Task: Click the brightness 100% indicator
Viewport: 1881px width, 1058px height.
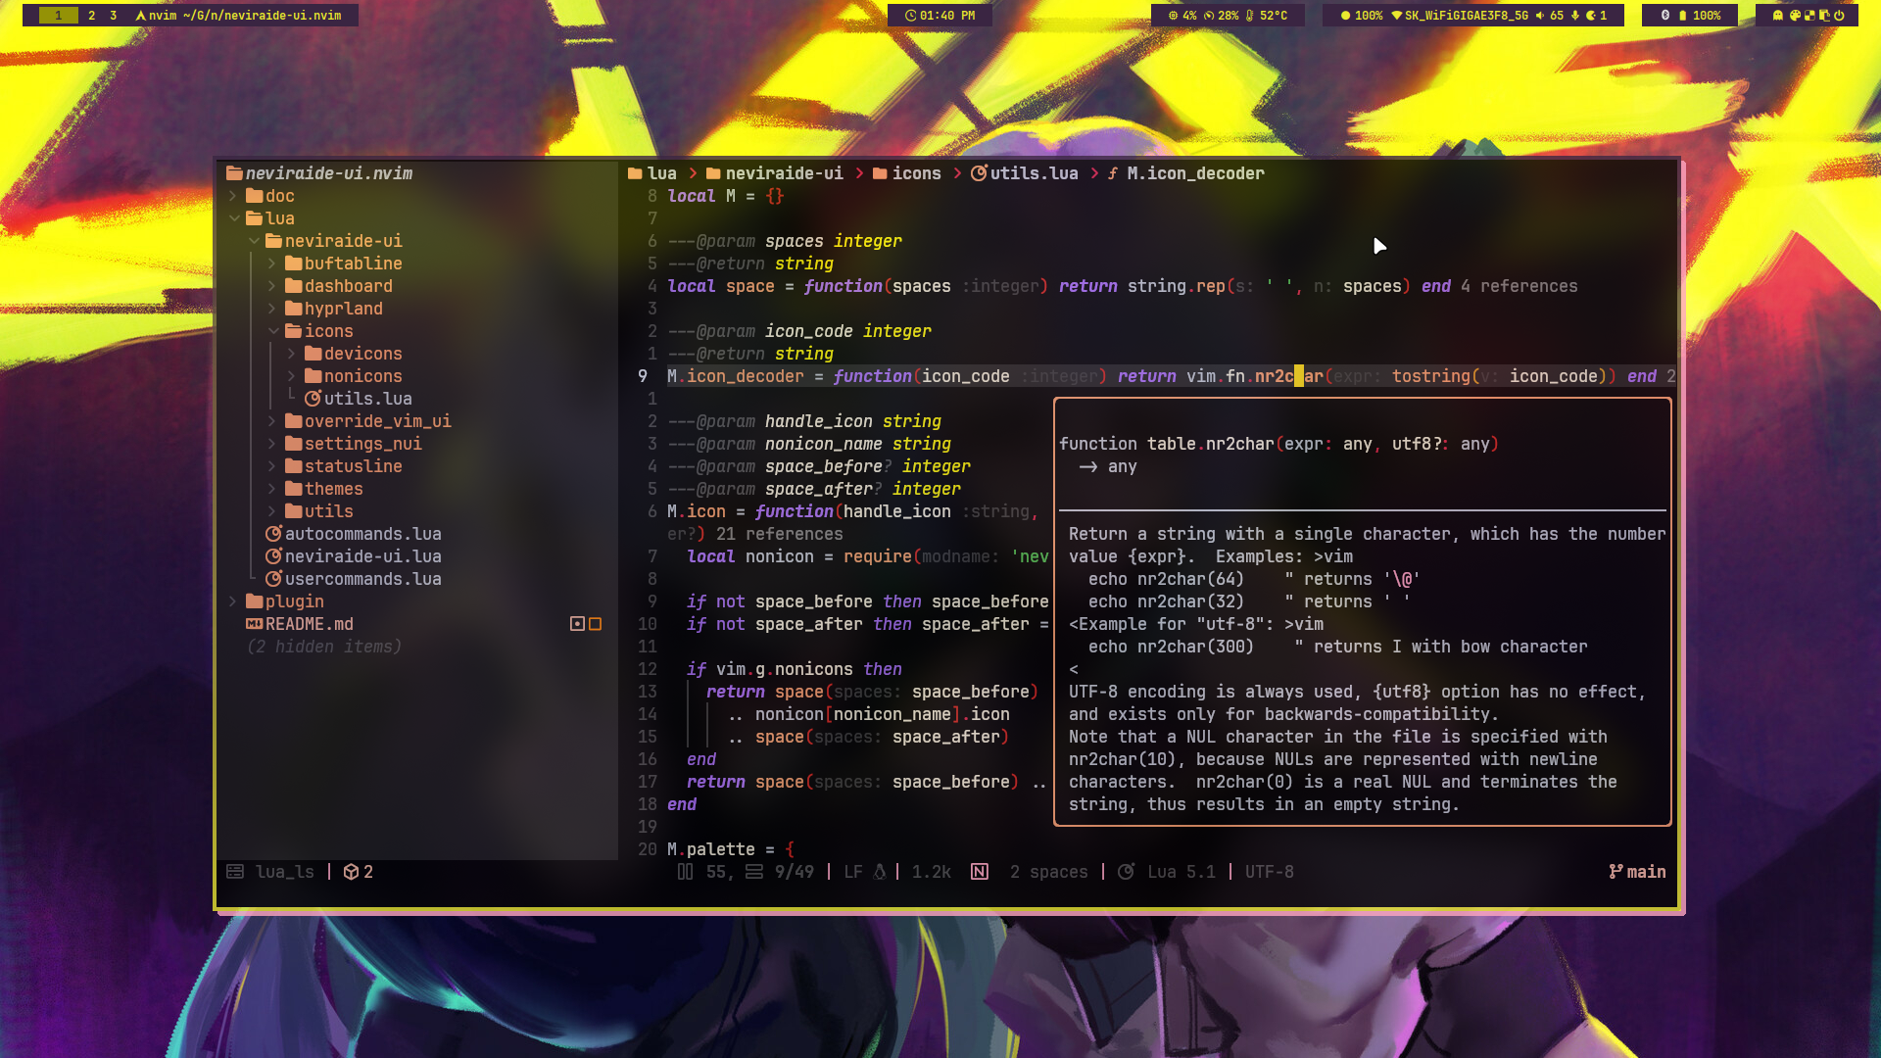Action: 1359,16
